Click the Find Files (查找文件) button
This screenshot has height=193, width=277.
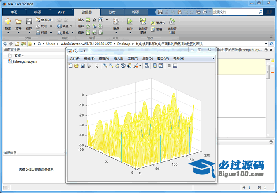pos(44,20)
